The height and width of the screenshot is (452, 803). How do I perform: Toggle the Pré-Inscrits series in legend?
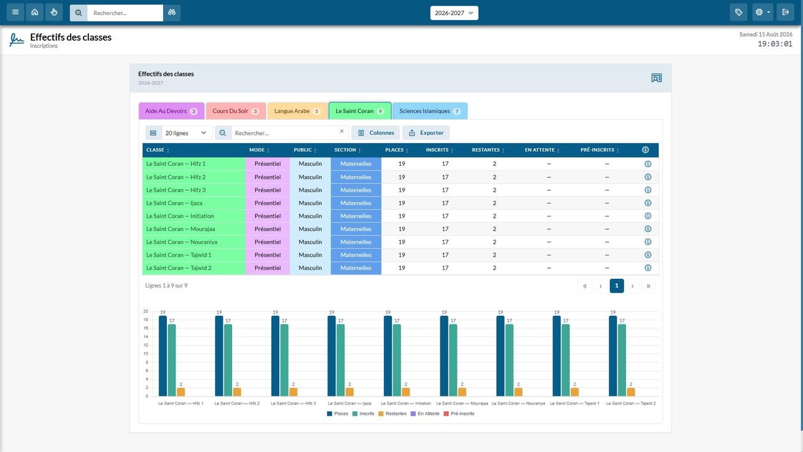coord(459,414)
